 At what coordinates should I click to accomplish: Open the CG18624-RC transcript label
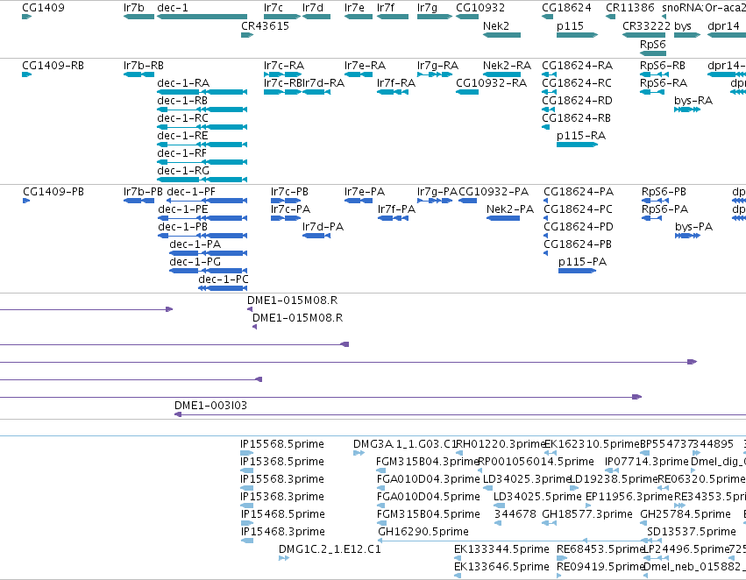pos(577,82)
